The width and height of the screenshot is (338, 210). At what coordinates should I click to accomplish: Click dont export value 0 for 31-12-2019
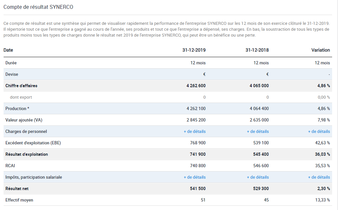point(205,97)
